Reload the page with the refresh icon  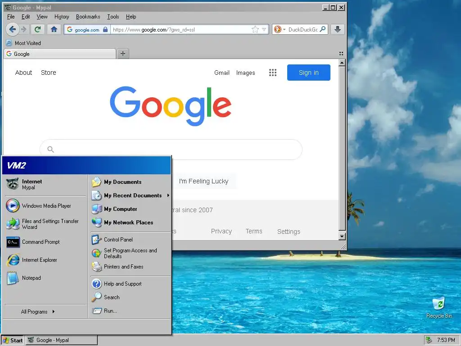pos(37,29)
